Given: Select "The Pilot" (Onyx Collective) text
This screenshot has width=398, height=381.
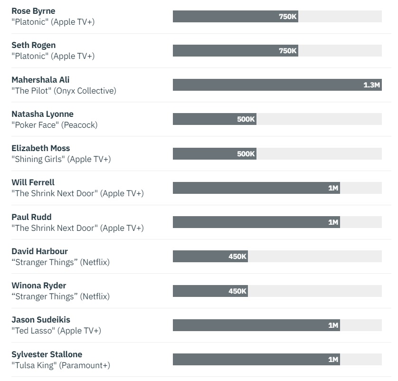Looking at the screenshot, I should pos(64,91).
